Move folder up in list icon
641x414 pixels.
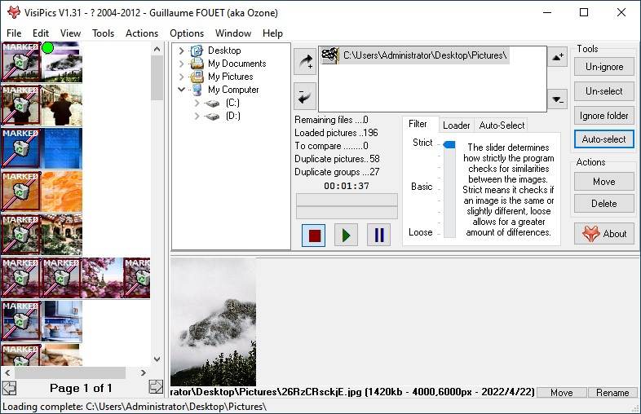point(558,57)
